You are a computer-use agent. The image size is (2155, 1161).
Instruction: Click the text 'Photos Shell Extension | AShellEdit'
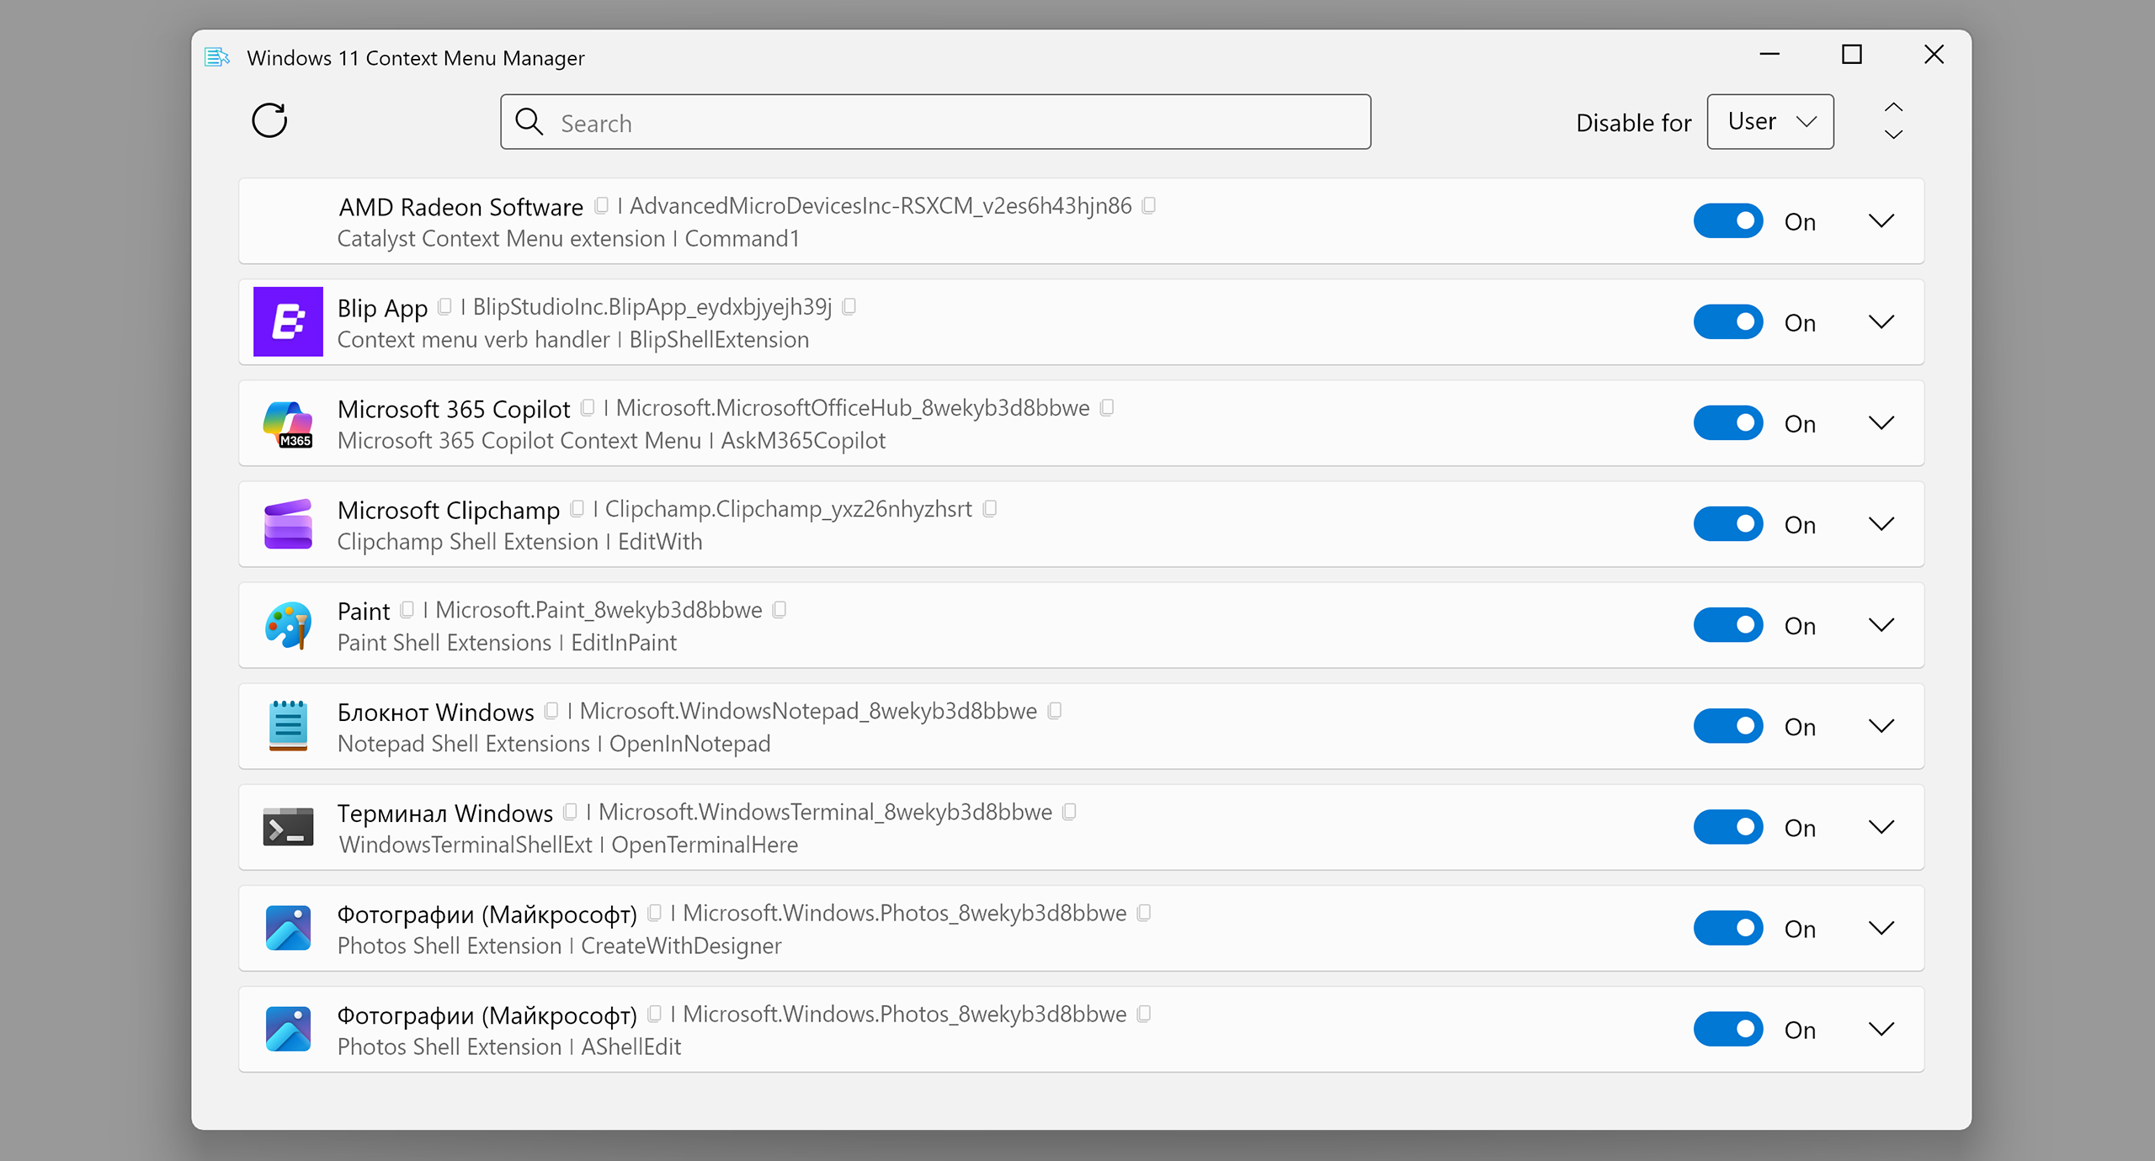509,1047
